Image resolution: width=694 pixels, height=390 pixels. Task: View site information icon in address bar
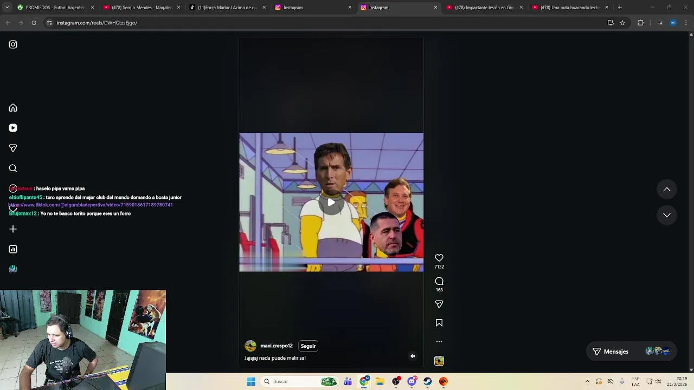(49, 23)
